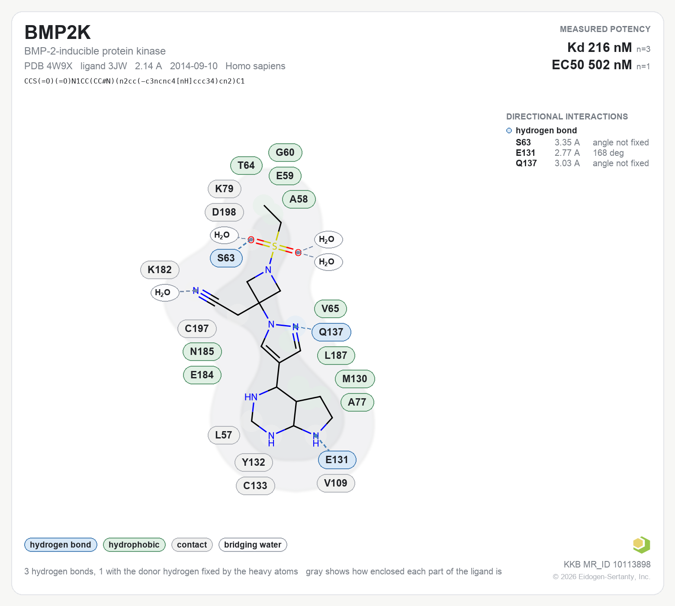The height and width of the screenshot is (606, 675).
Task: Select residue E59 in the diagram
Action: pyautogui.click(x=285, y=176)
